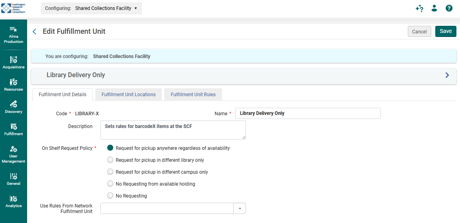Switch to Fulfillment Unit Locations tab
This screenshot has width=460, height=223.
pyautogui.click(x=128, y=95)
